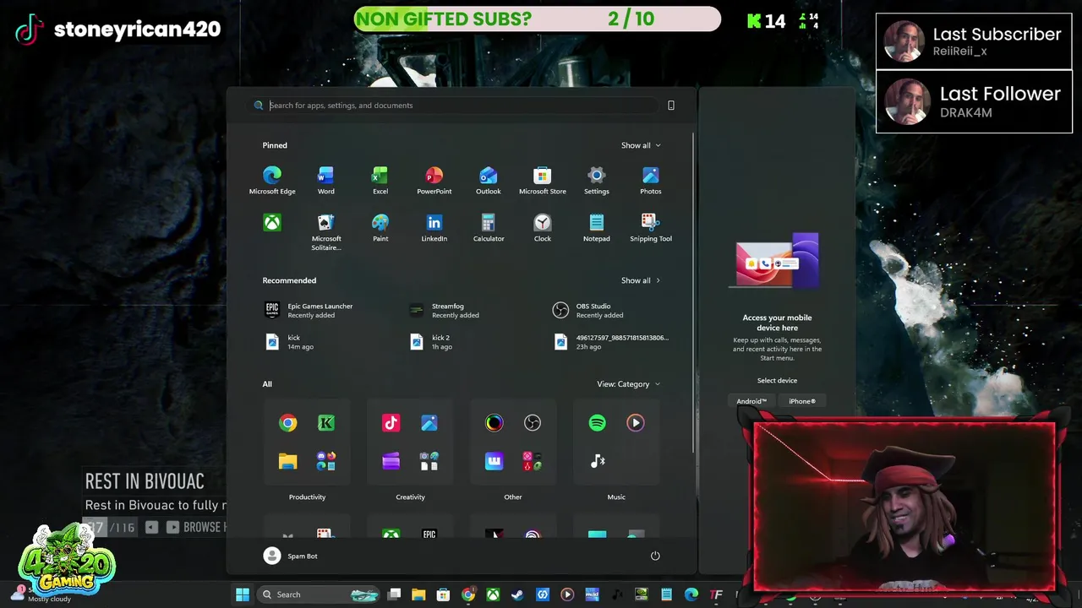
Task: Open Microsoft Edge on the taskbar
Action: click(x=691, y=594)
